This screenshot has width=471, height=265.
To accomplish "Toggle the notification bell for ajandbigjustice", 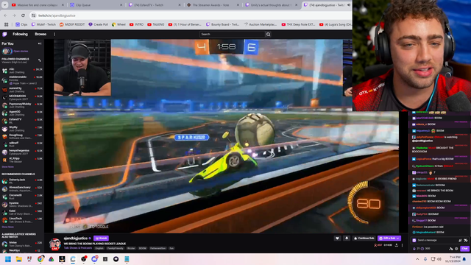I will (347, 239).
